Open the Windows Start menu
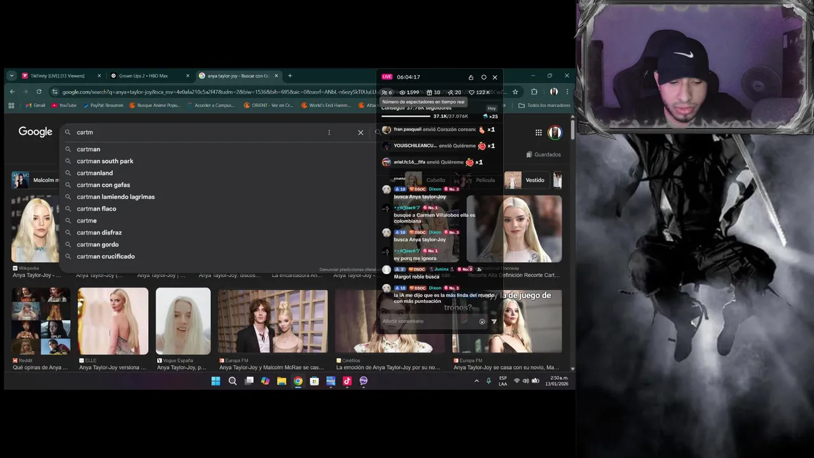 [216, 381]
